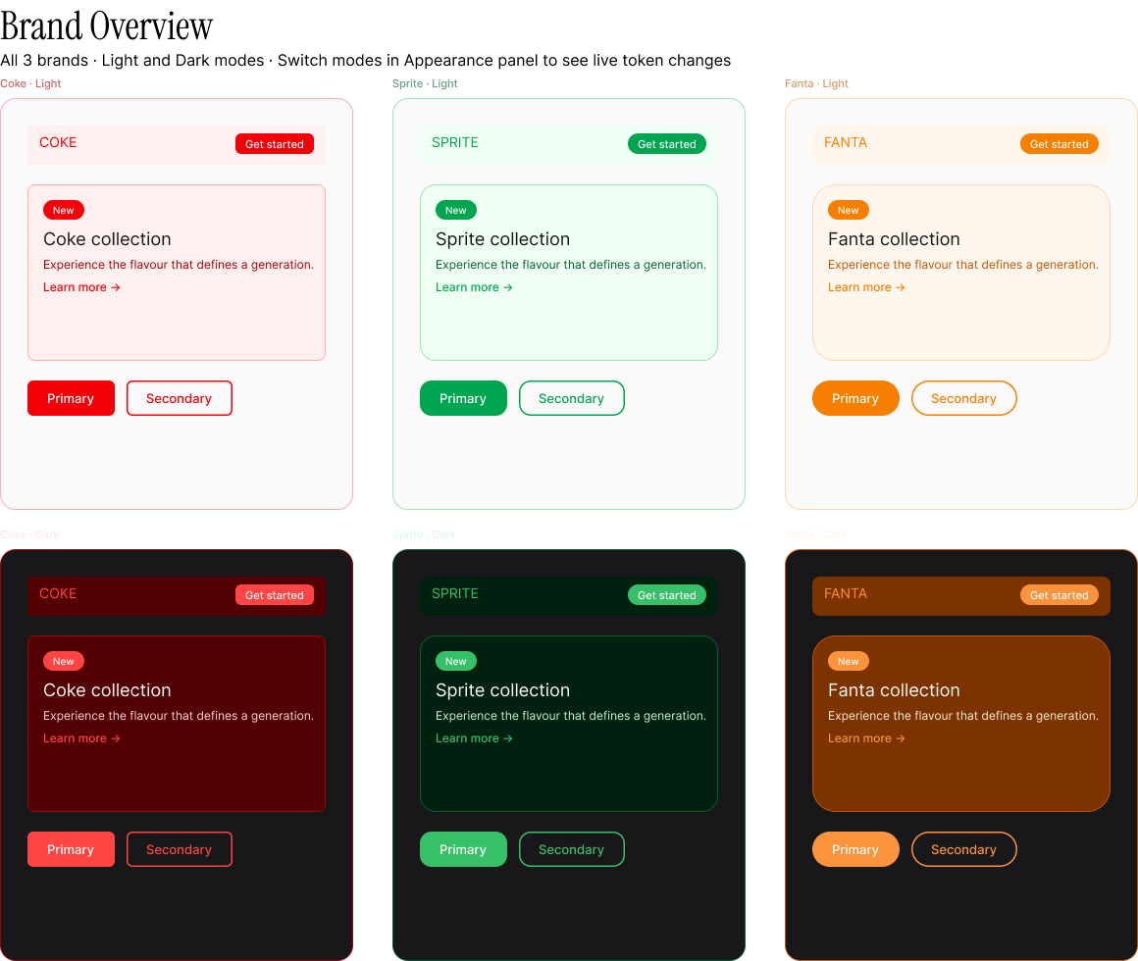
Task: Click the Coke · Light section label
Action: pyautogui.click(x=30, y=83)
